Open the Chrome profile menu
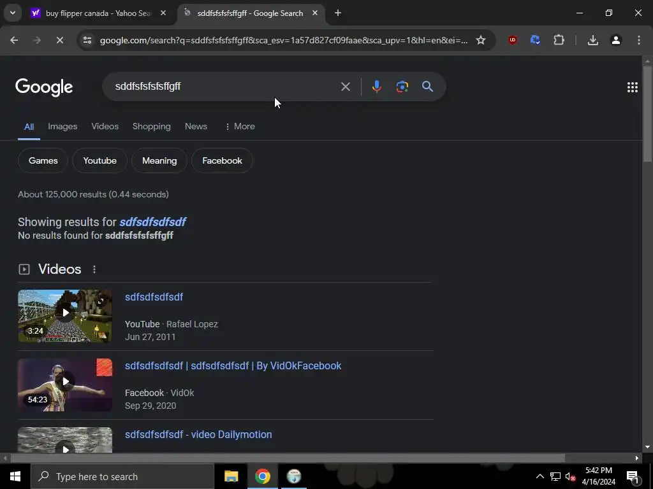Image resolution: width=653 pixels, height=489 pixels. (x=615, y=40)
